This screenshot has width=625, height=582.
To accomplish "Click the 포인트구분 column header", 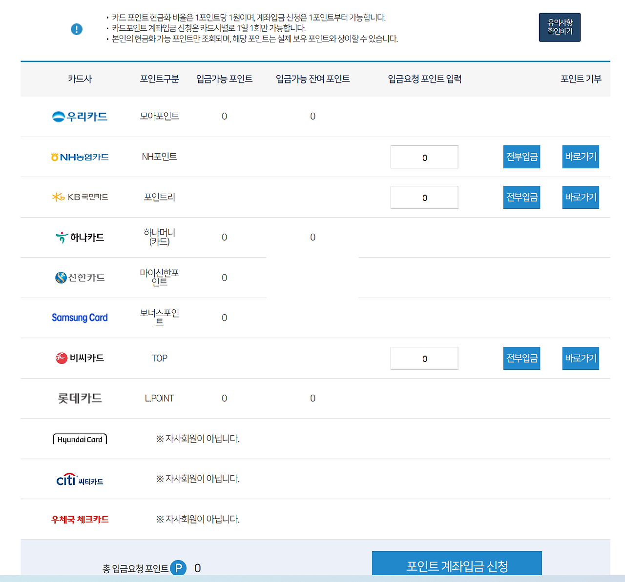I will click(159, 79).
